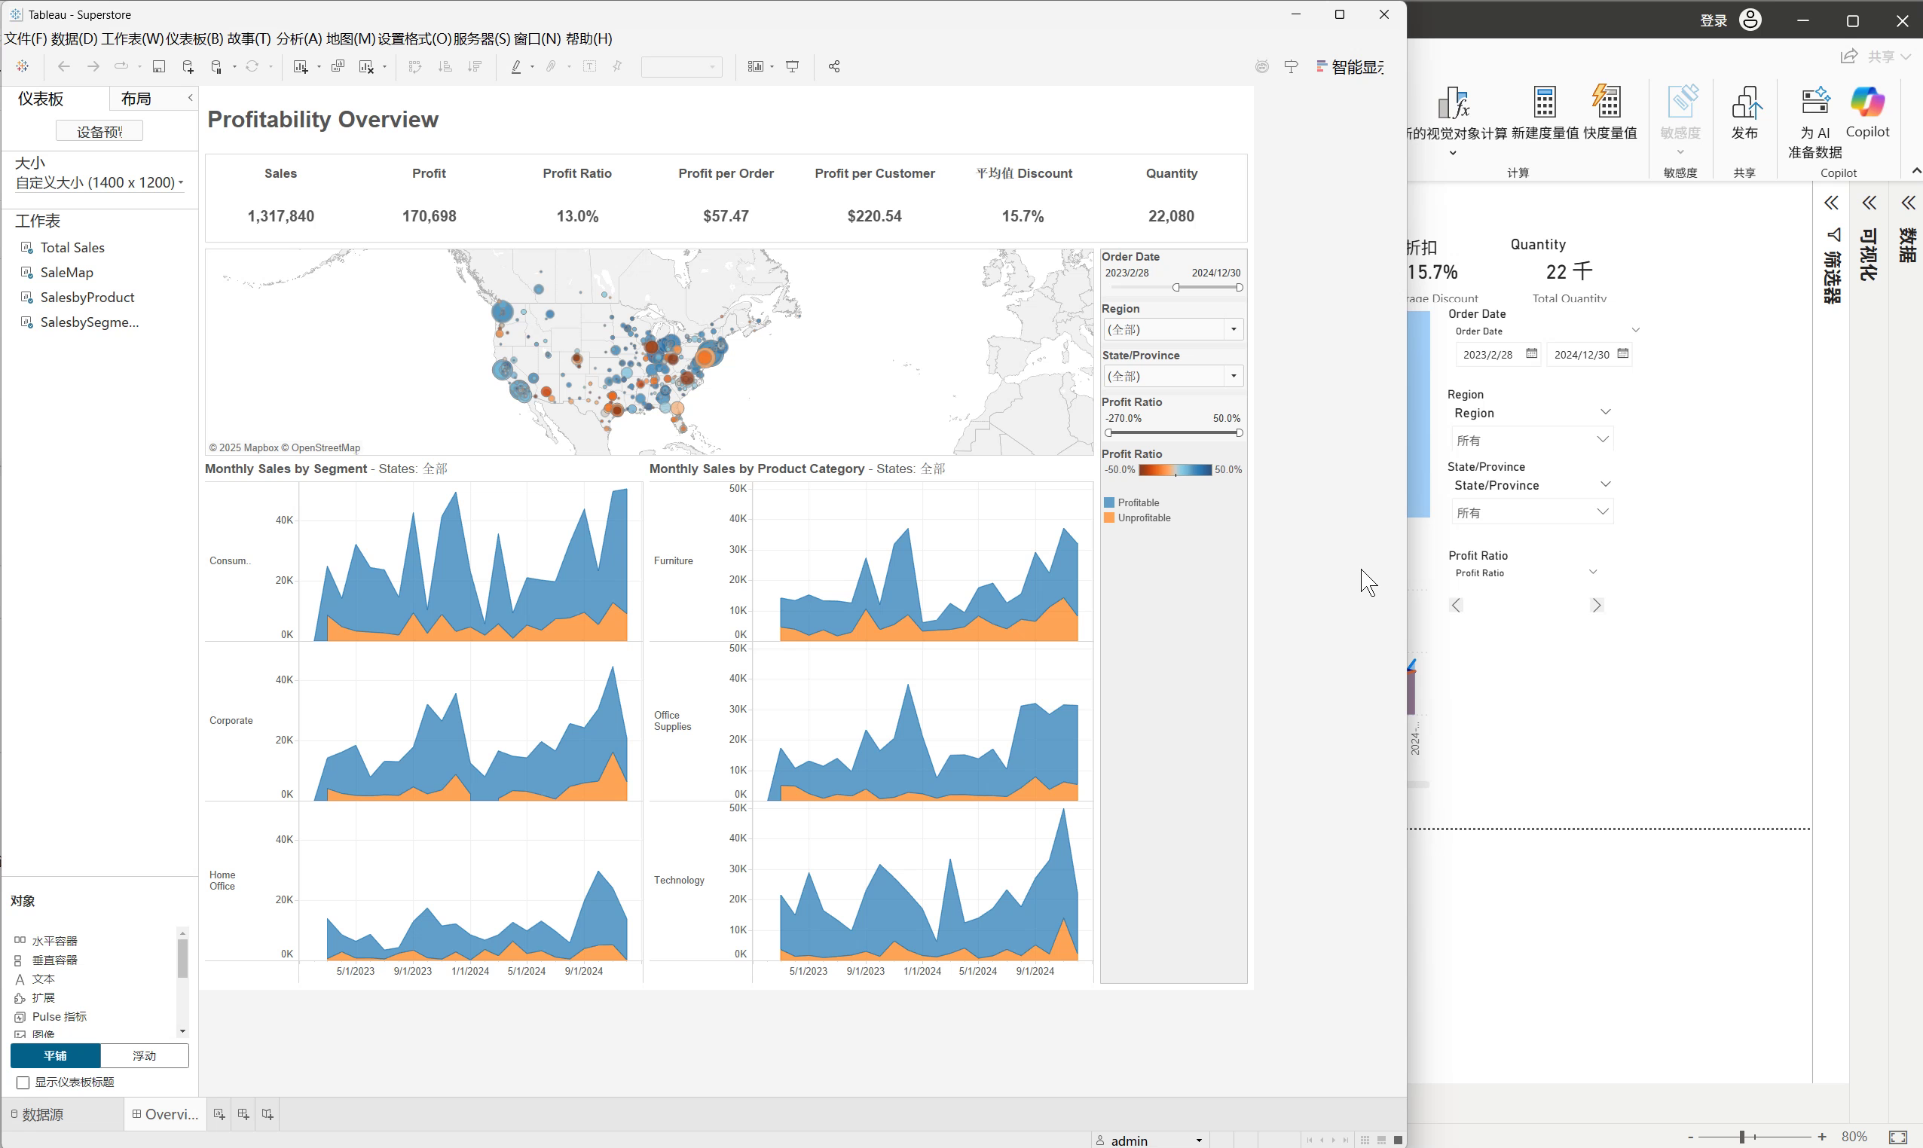Viewport: 1923px width, 1148px height.
Task: Toggle the 显示仪表板标题 checkbox
Action: tap(23, 1082)
